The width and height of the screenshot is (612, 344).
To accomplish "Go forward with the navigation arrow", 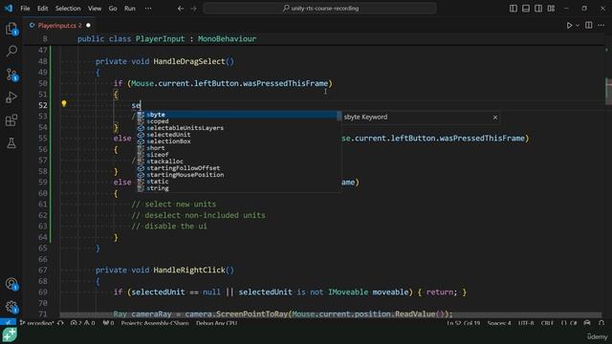I will (193, 9).
